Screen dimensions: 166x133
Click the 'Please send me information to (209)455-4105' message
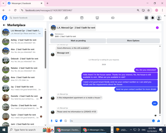tap(76, 112)
